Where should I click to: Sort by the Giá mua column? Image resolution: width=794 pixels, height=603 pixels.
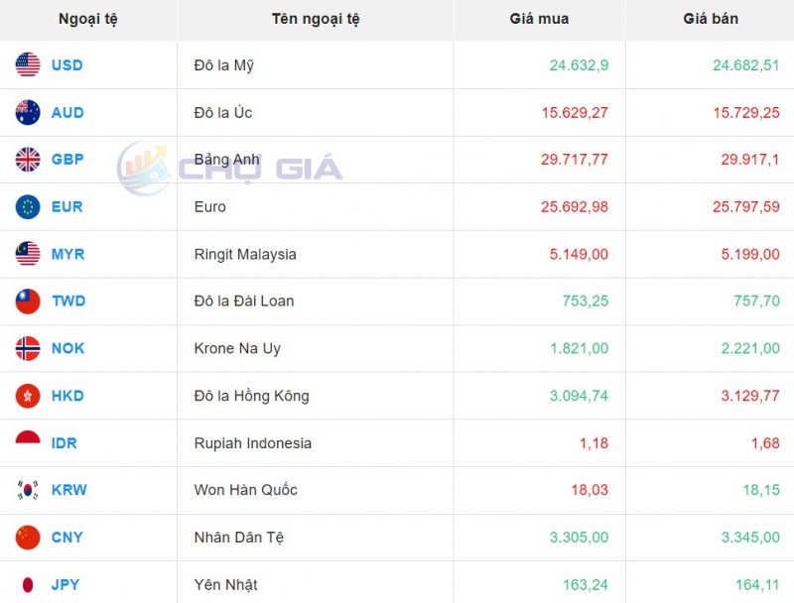[539, 19]
